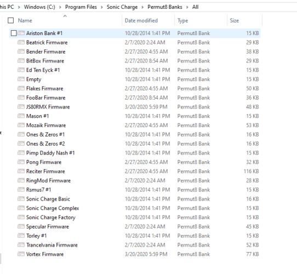Click the Empty bank file icon
Screen dimensions: 297x274
click(x=21, y=79)
